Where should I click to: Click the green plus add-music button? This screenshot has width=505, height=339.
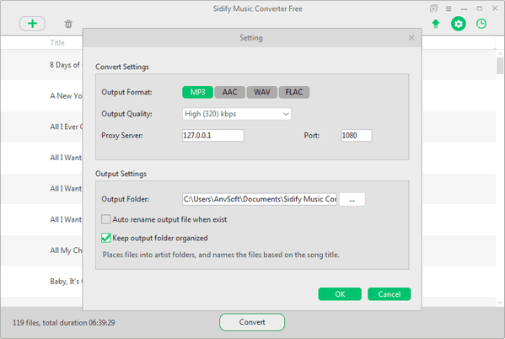pyautogui.click(x=32, y=24)
